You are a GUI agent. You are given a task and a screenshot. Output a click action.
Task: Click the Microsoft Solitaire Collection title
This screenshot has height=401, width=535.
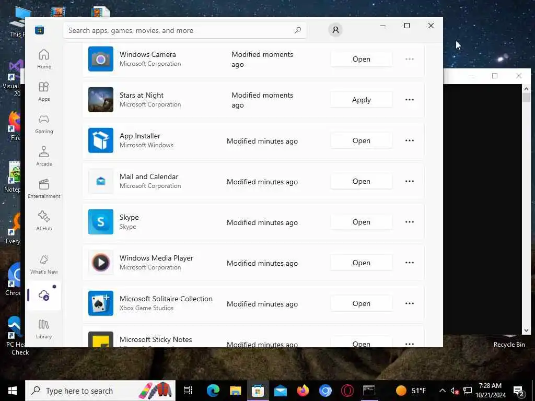click(166, 299)
